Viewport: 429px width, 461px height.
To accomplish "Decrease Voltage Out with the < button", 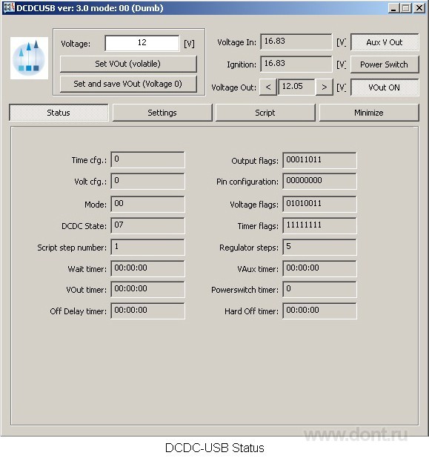I will click(x=268, y=87).
